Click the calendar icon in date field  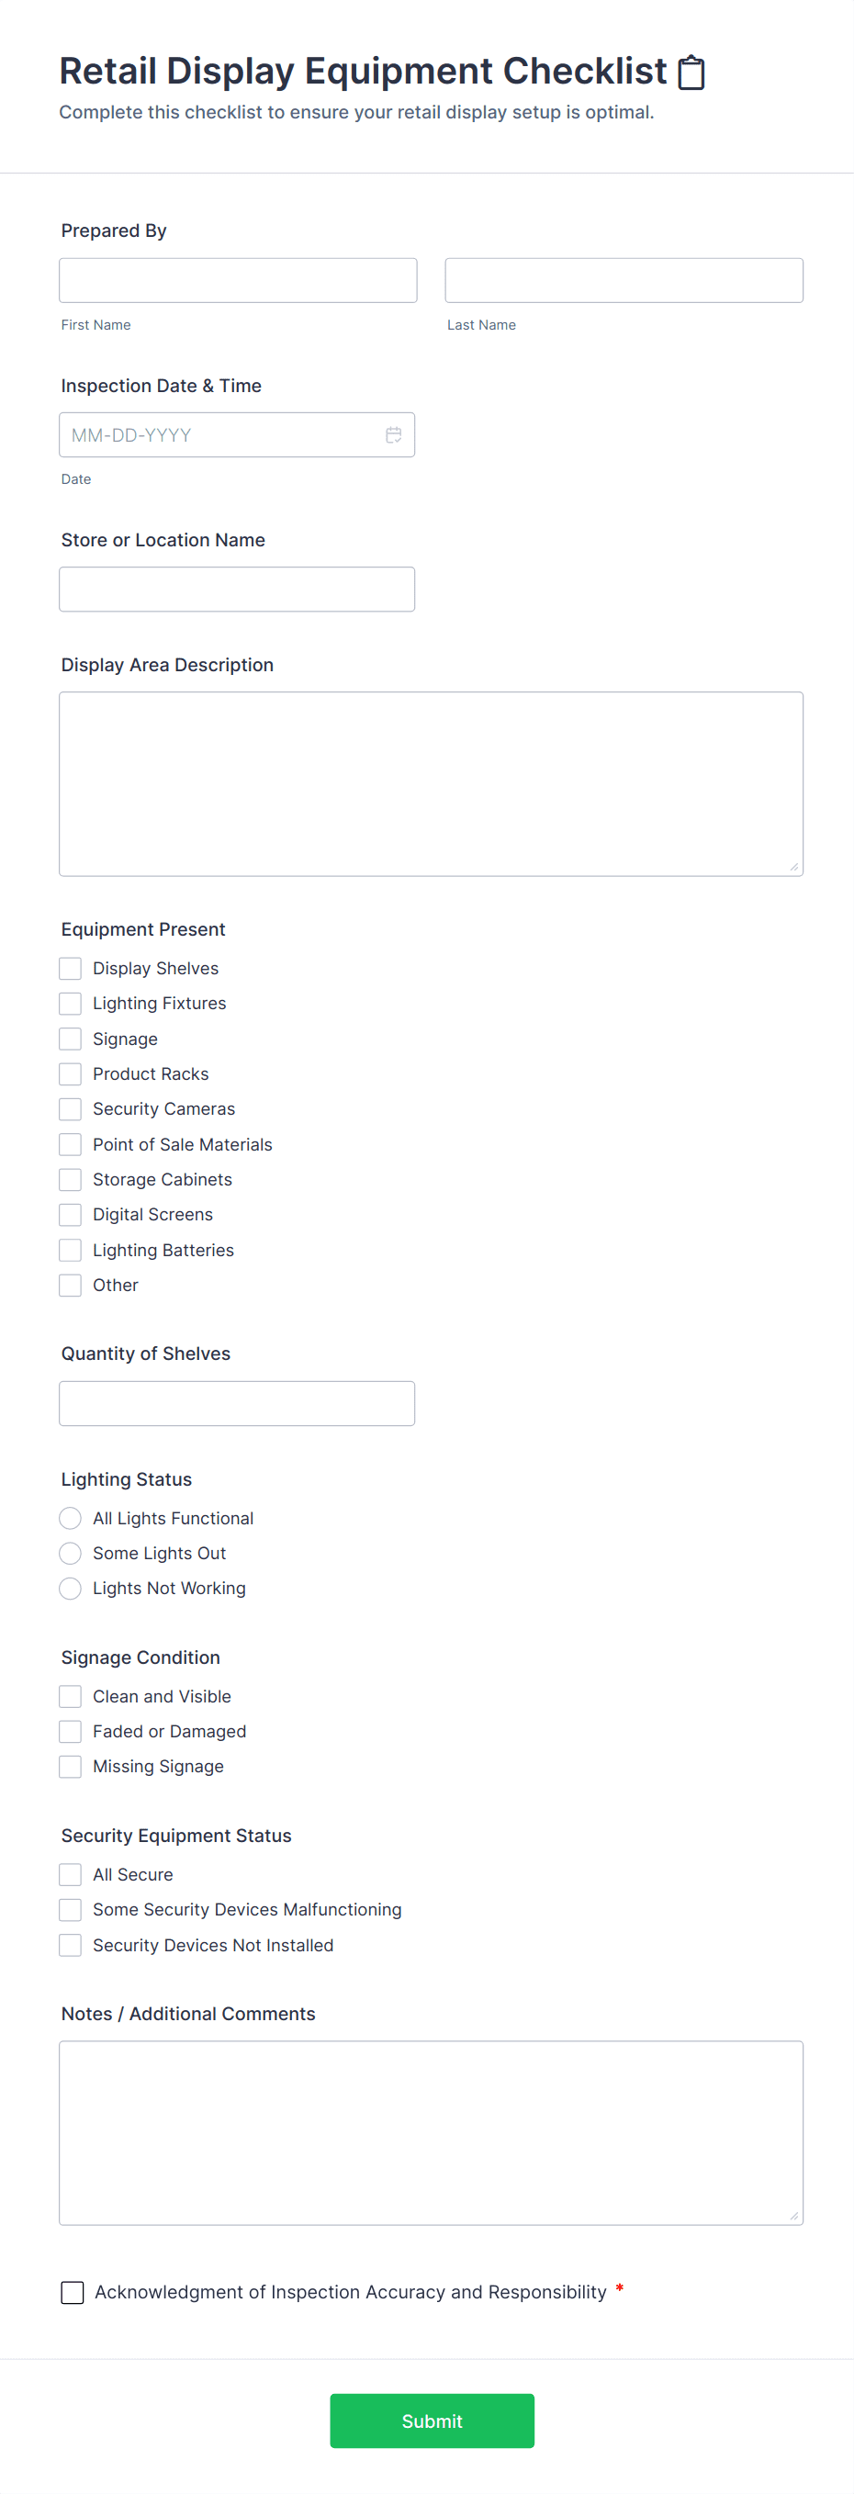(393, 435)
